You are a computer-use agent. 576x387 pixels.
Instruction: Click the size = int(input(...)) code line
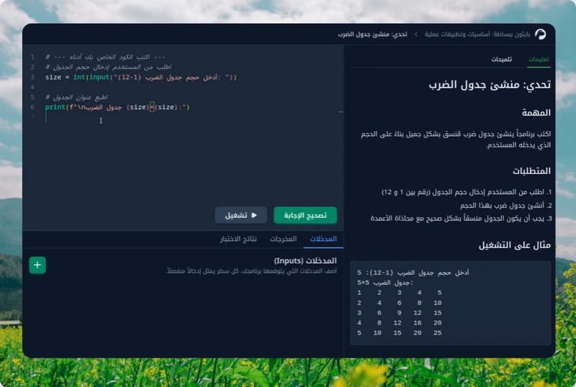pyautogui.click(x=140, y=77)
